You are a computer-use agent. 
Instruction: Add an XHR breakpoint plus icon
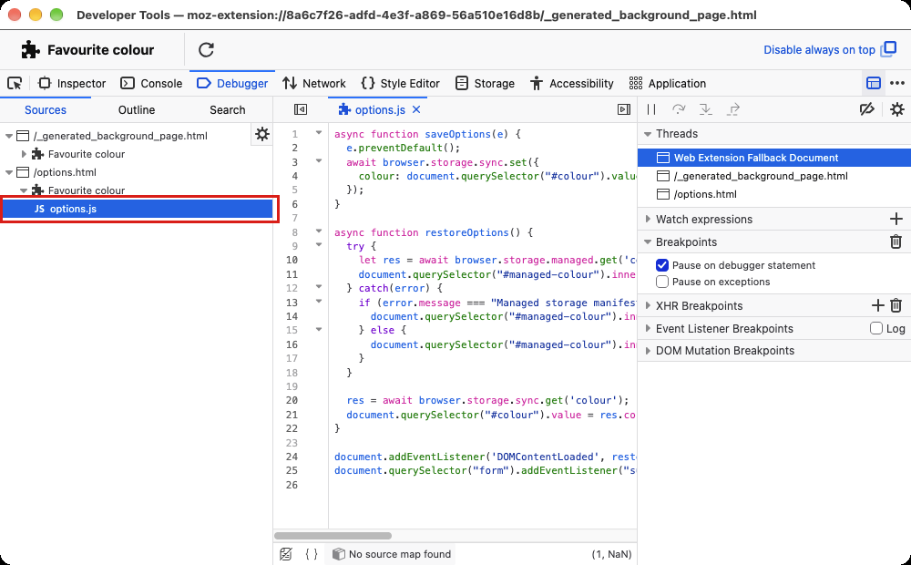pyautogui.click(x=878, y=305)
